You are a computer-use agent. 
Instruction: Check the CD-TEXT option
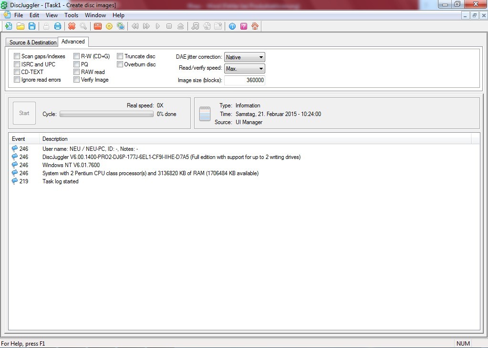pos(17,72)
